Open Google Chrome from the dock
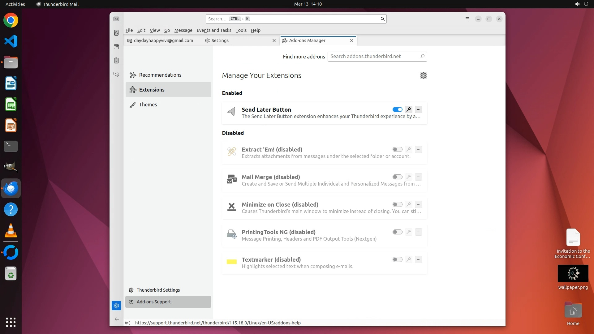This screenshot has width=594, height=334. pos(11,20)
